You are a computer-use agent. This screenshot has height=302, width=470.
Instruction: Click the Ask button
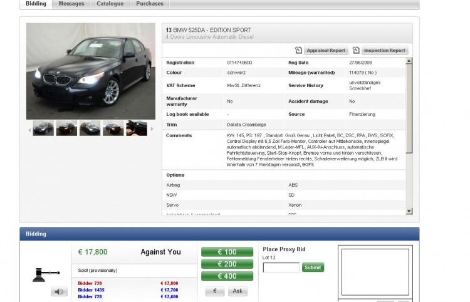pyautogui.click(x=238, y=291)
